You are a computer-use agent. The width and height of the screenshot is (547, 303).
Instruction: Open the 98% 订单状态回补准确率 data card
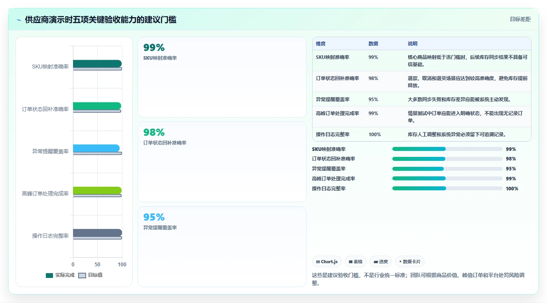(x=222, y=162)
